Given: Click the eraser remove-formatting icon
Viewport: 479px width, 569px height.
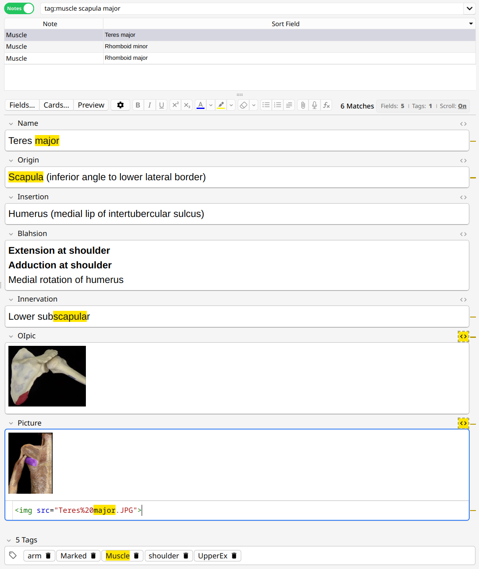Looking at the screenshot, I should coord(243,105).
